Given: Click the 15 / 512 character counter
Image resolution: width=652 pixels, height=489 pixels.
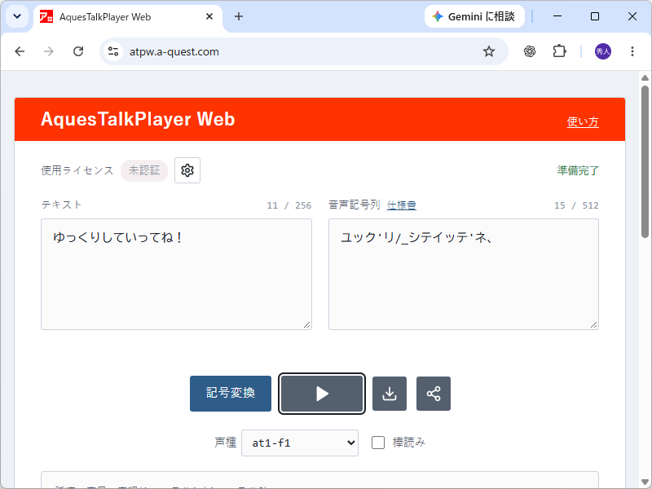Looking at the screenshot, I should tap(576, 205).
